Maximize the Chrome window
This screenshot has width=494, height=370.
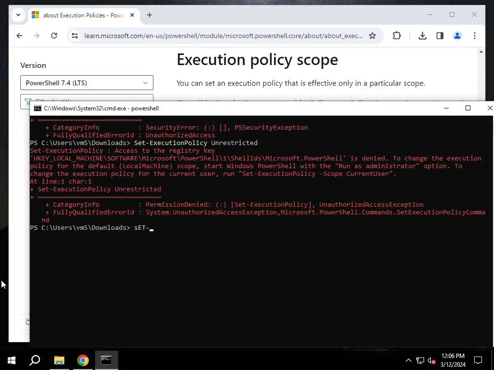click(452, 14)
